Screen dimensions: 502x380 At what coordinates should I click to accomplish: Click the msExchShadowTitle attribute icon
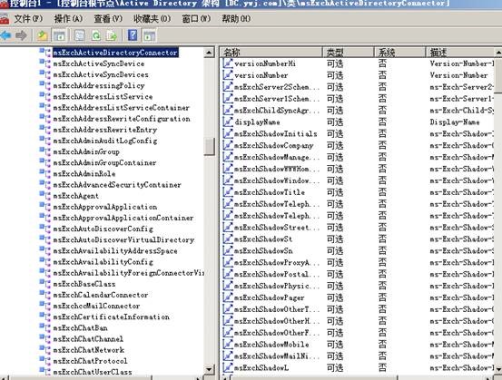pyautogui.click(x=228, y=192)
